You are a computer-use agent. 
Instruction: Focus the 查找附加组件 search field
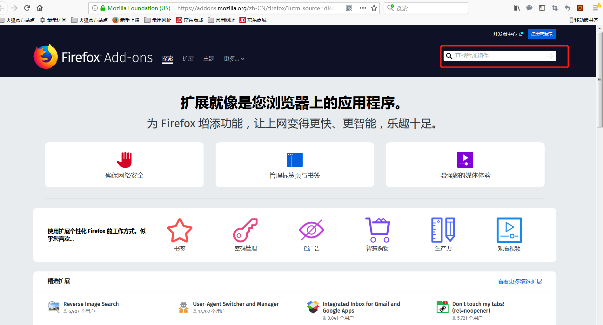pos(500,56)
